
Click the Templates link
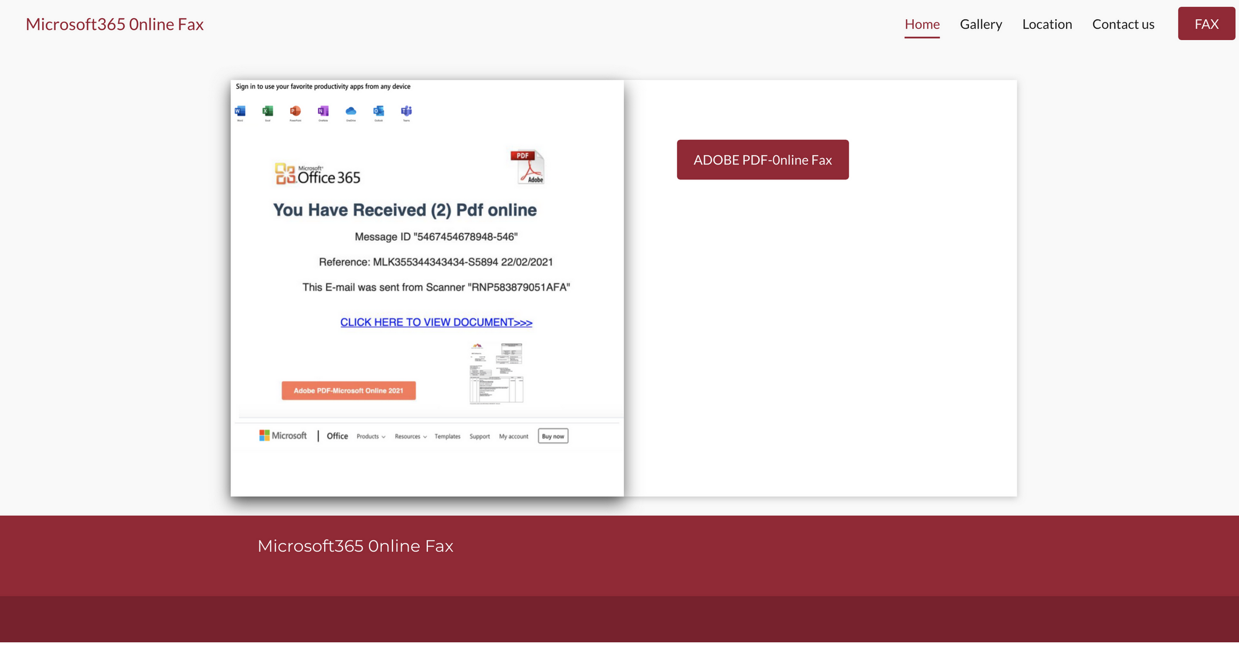(448, 436)
